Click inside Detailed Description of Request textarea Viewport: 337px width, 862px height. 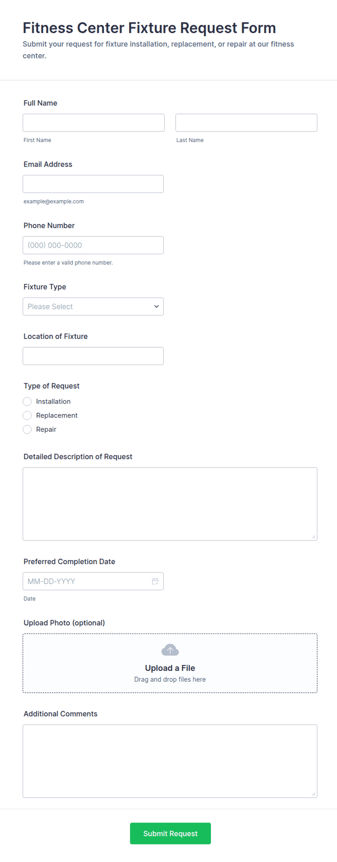(170, 504)
